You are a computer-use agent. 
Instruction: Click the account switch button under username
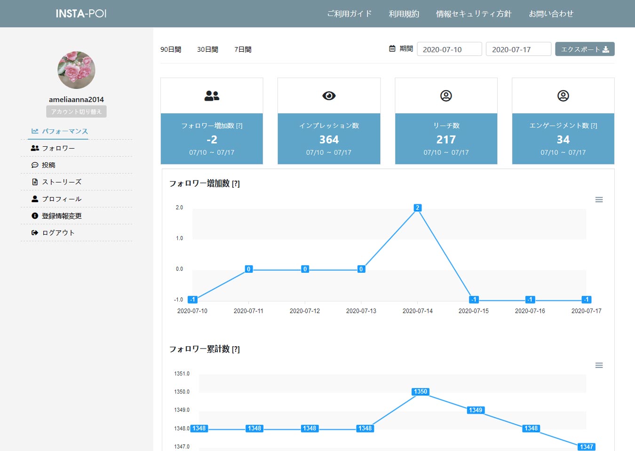click(76, 111)
